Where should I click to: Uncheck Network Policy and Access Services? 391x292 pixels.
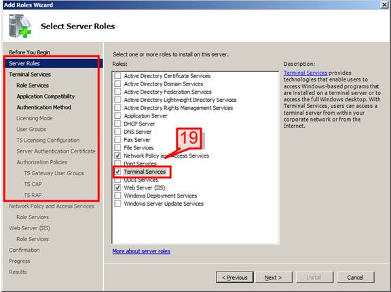tap(117, 156)
